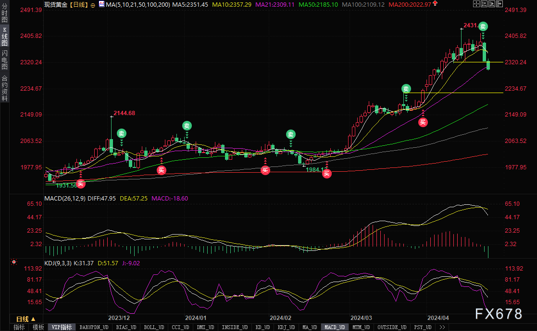Click the DEA:57.25 value

pyautogui.click(x=134, y=199)
